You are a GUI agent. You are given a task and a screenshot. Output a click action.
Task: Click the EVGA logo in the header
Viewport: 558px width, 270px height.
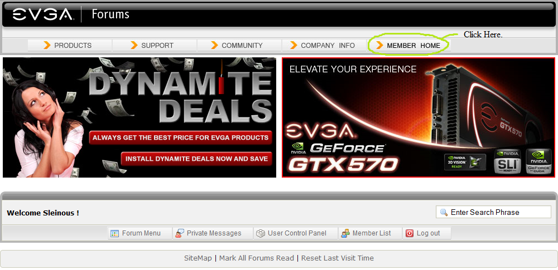point(42,14)
